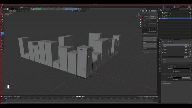Click the pan hand gizmo
This screenshot has width=192, height=108.
[x=140, y=22]
